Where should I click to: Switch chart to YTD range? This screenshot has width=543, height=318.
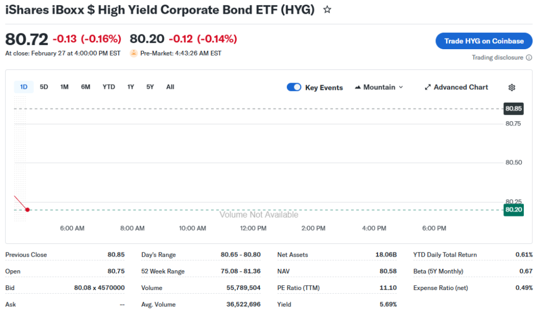click(109, 87)
